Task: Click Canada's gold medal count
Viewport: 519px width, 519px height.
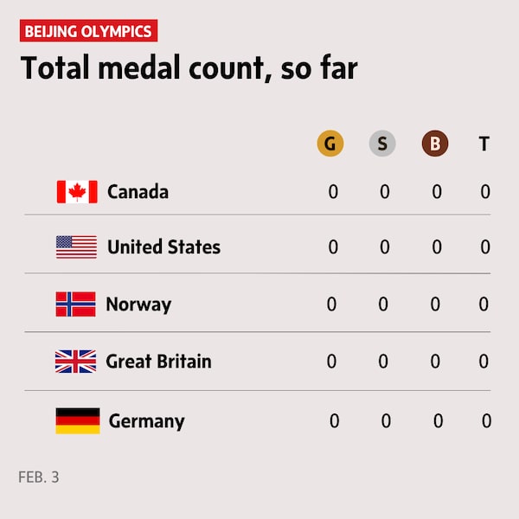Action: (333, 192)
